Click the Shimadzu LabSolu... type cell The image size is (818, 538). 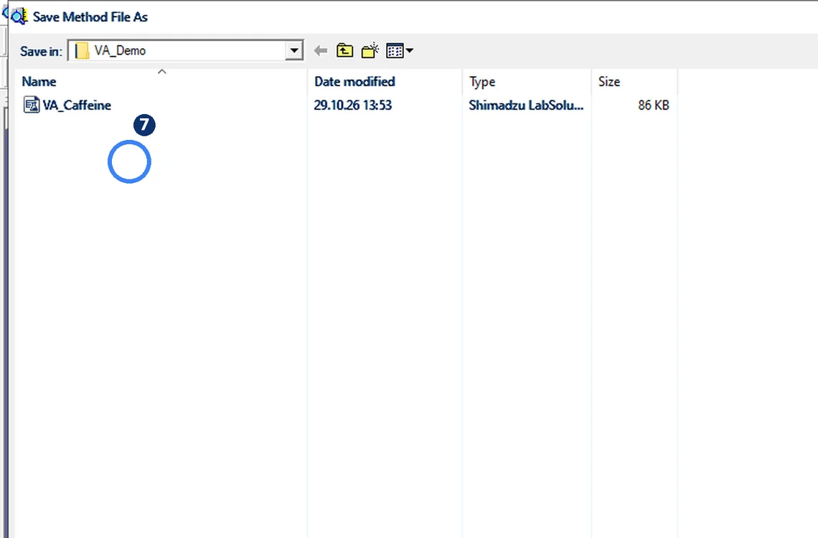[526, 105]
